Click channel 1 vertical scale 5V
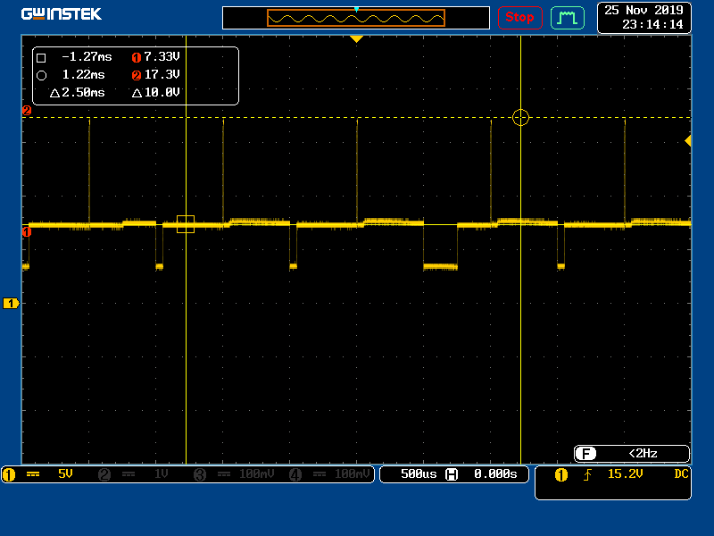 point(65,474)
